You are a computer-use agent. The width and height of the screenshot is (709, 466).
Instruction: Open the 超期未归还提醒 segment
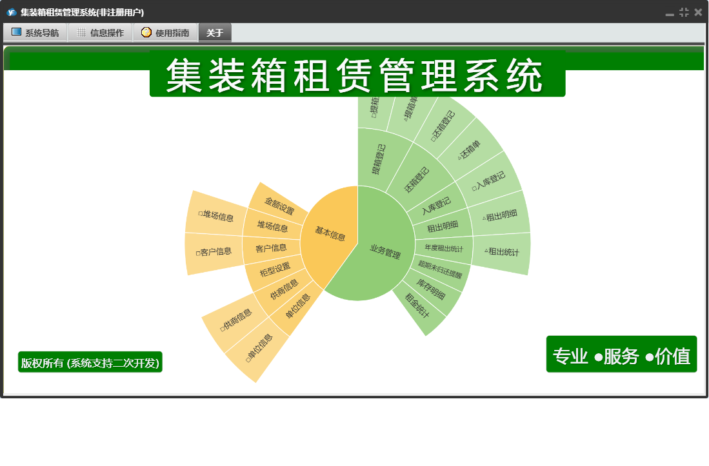coord(440,269)
